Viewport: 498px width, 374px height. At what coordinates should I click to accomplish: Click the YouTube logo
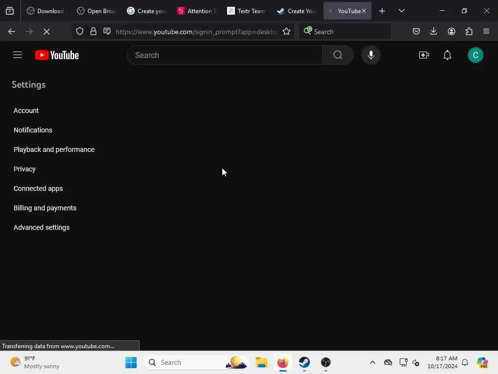click(57, 55)
